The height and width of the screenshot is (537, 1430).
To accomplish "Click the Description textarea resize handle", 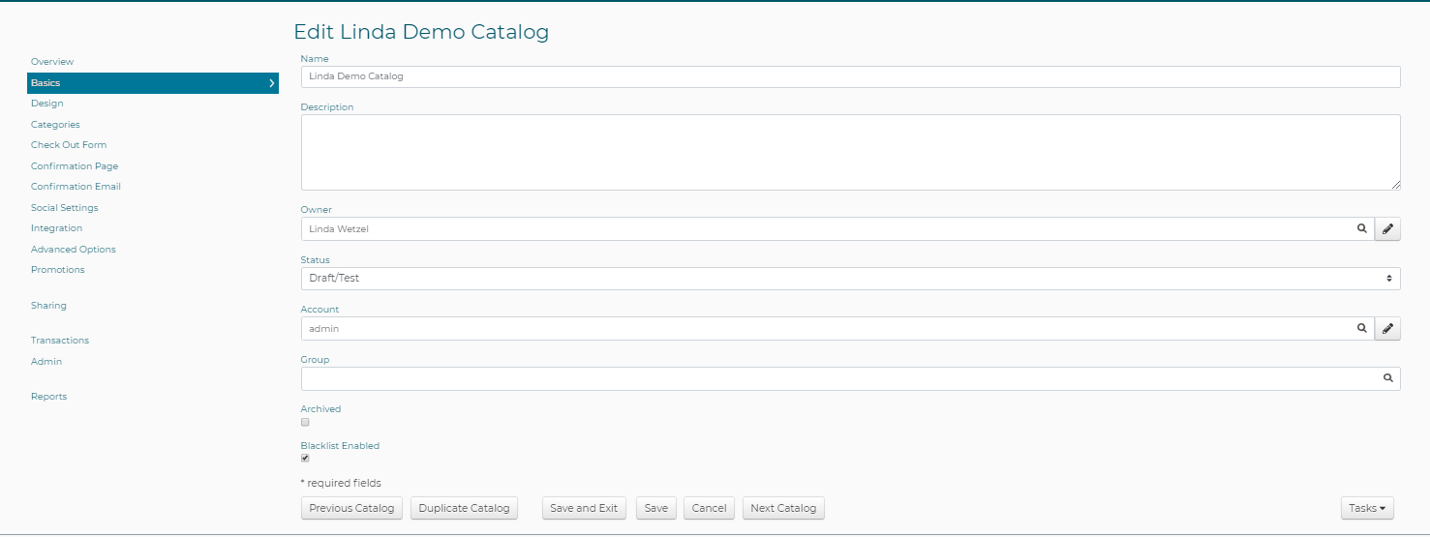I will coord(1395,185).
